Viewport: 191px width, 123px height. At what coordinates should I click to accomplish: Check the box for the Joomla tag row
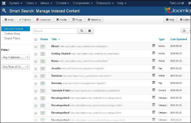(x=36, y=69)
